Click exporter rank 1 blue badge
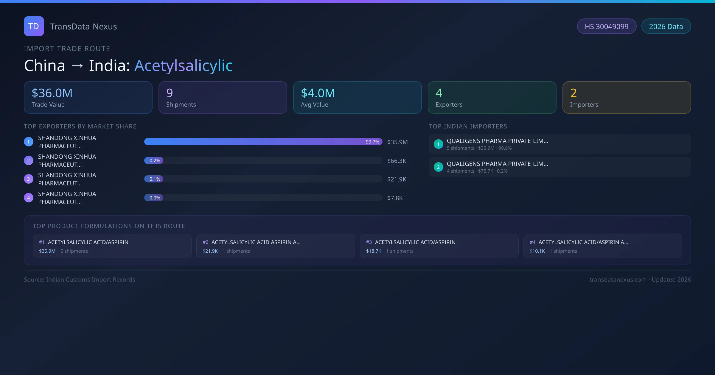Viewport: 715px width, 375px height. click(29, 142)
